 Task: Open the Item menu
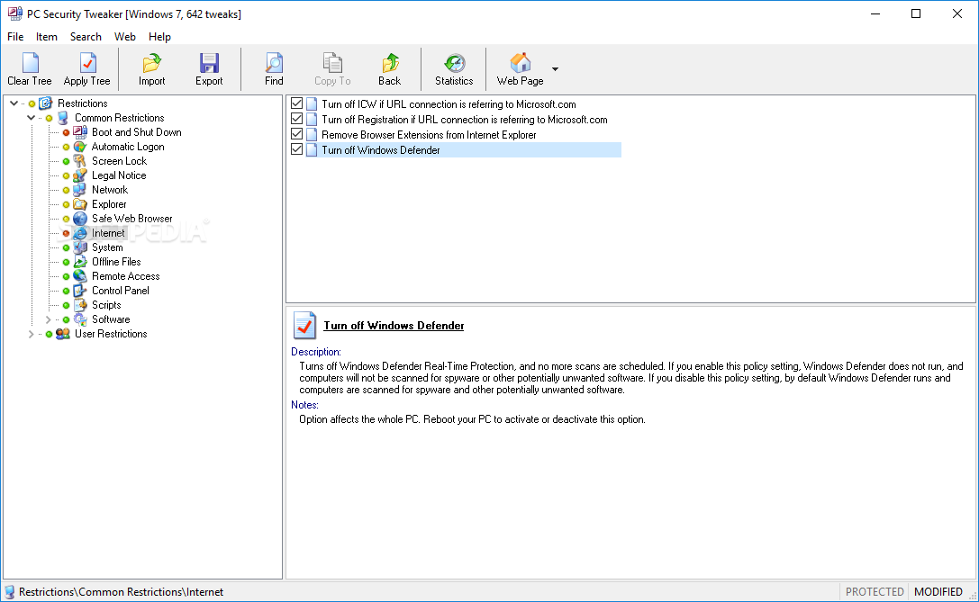(46, 37)
